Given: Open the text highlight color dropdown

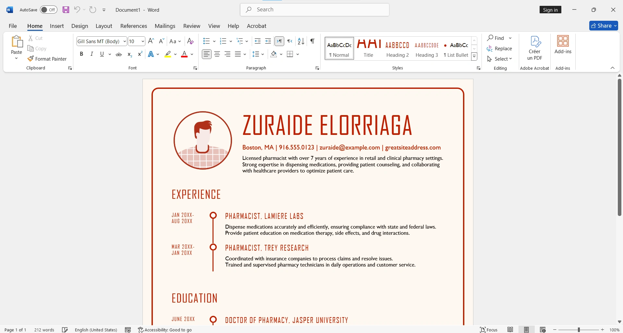Looking at the screenshot, I should (x=175, y=54).
